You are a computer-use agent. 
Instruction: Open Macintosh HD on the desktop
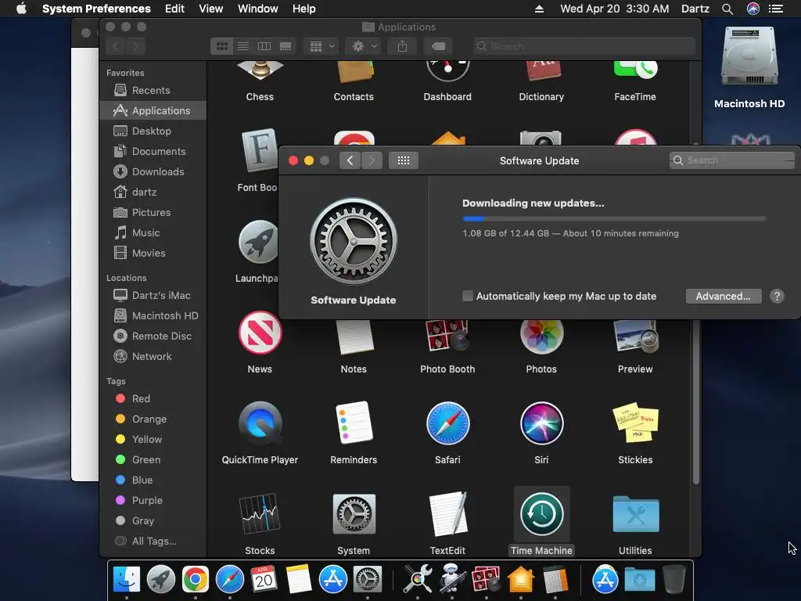click(x=749, y=57)
